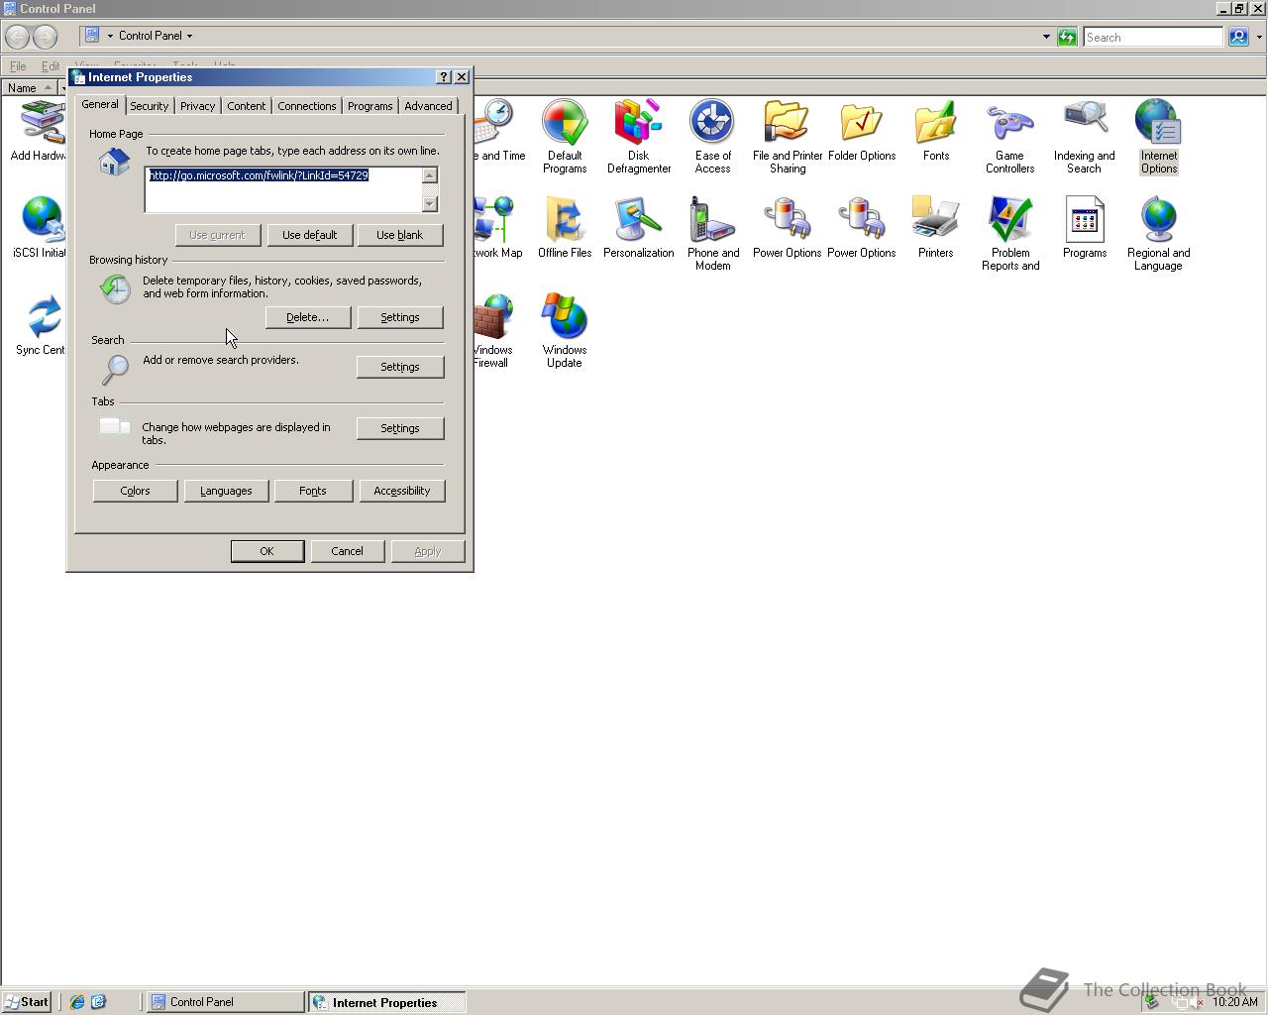Open Fonts folder icon
The width and height of the screenshot is (1268, 1015).
(936, 130)
